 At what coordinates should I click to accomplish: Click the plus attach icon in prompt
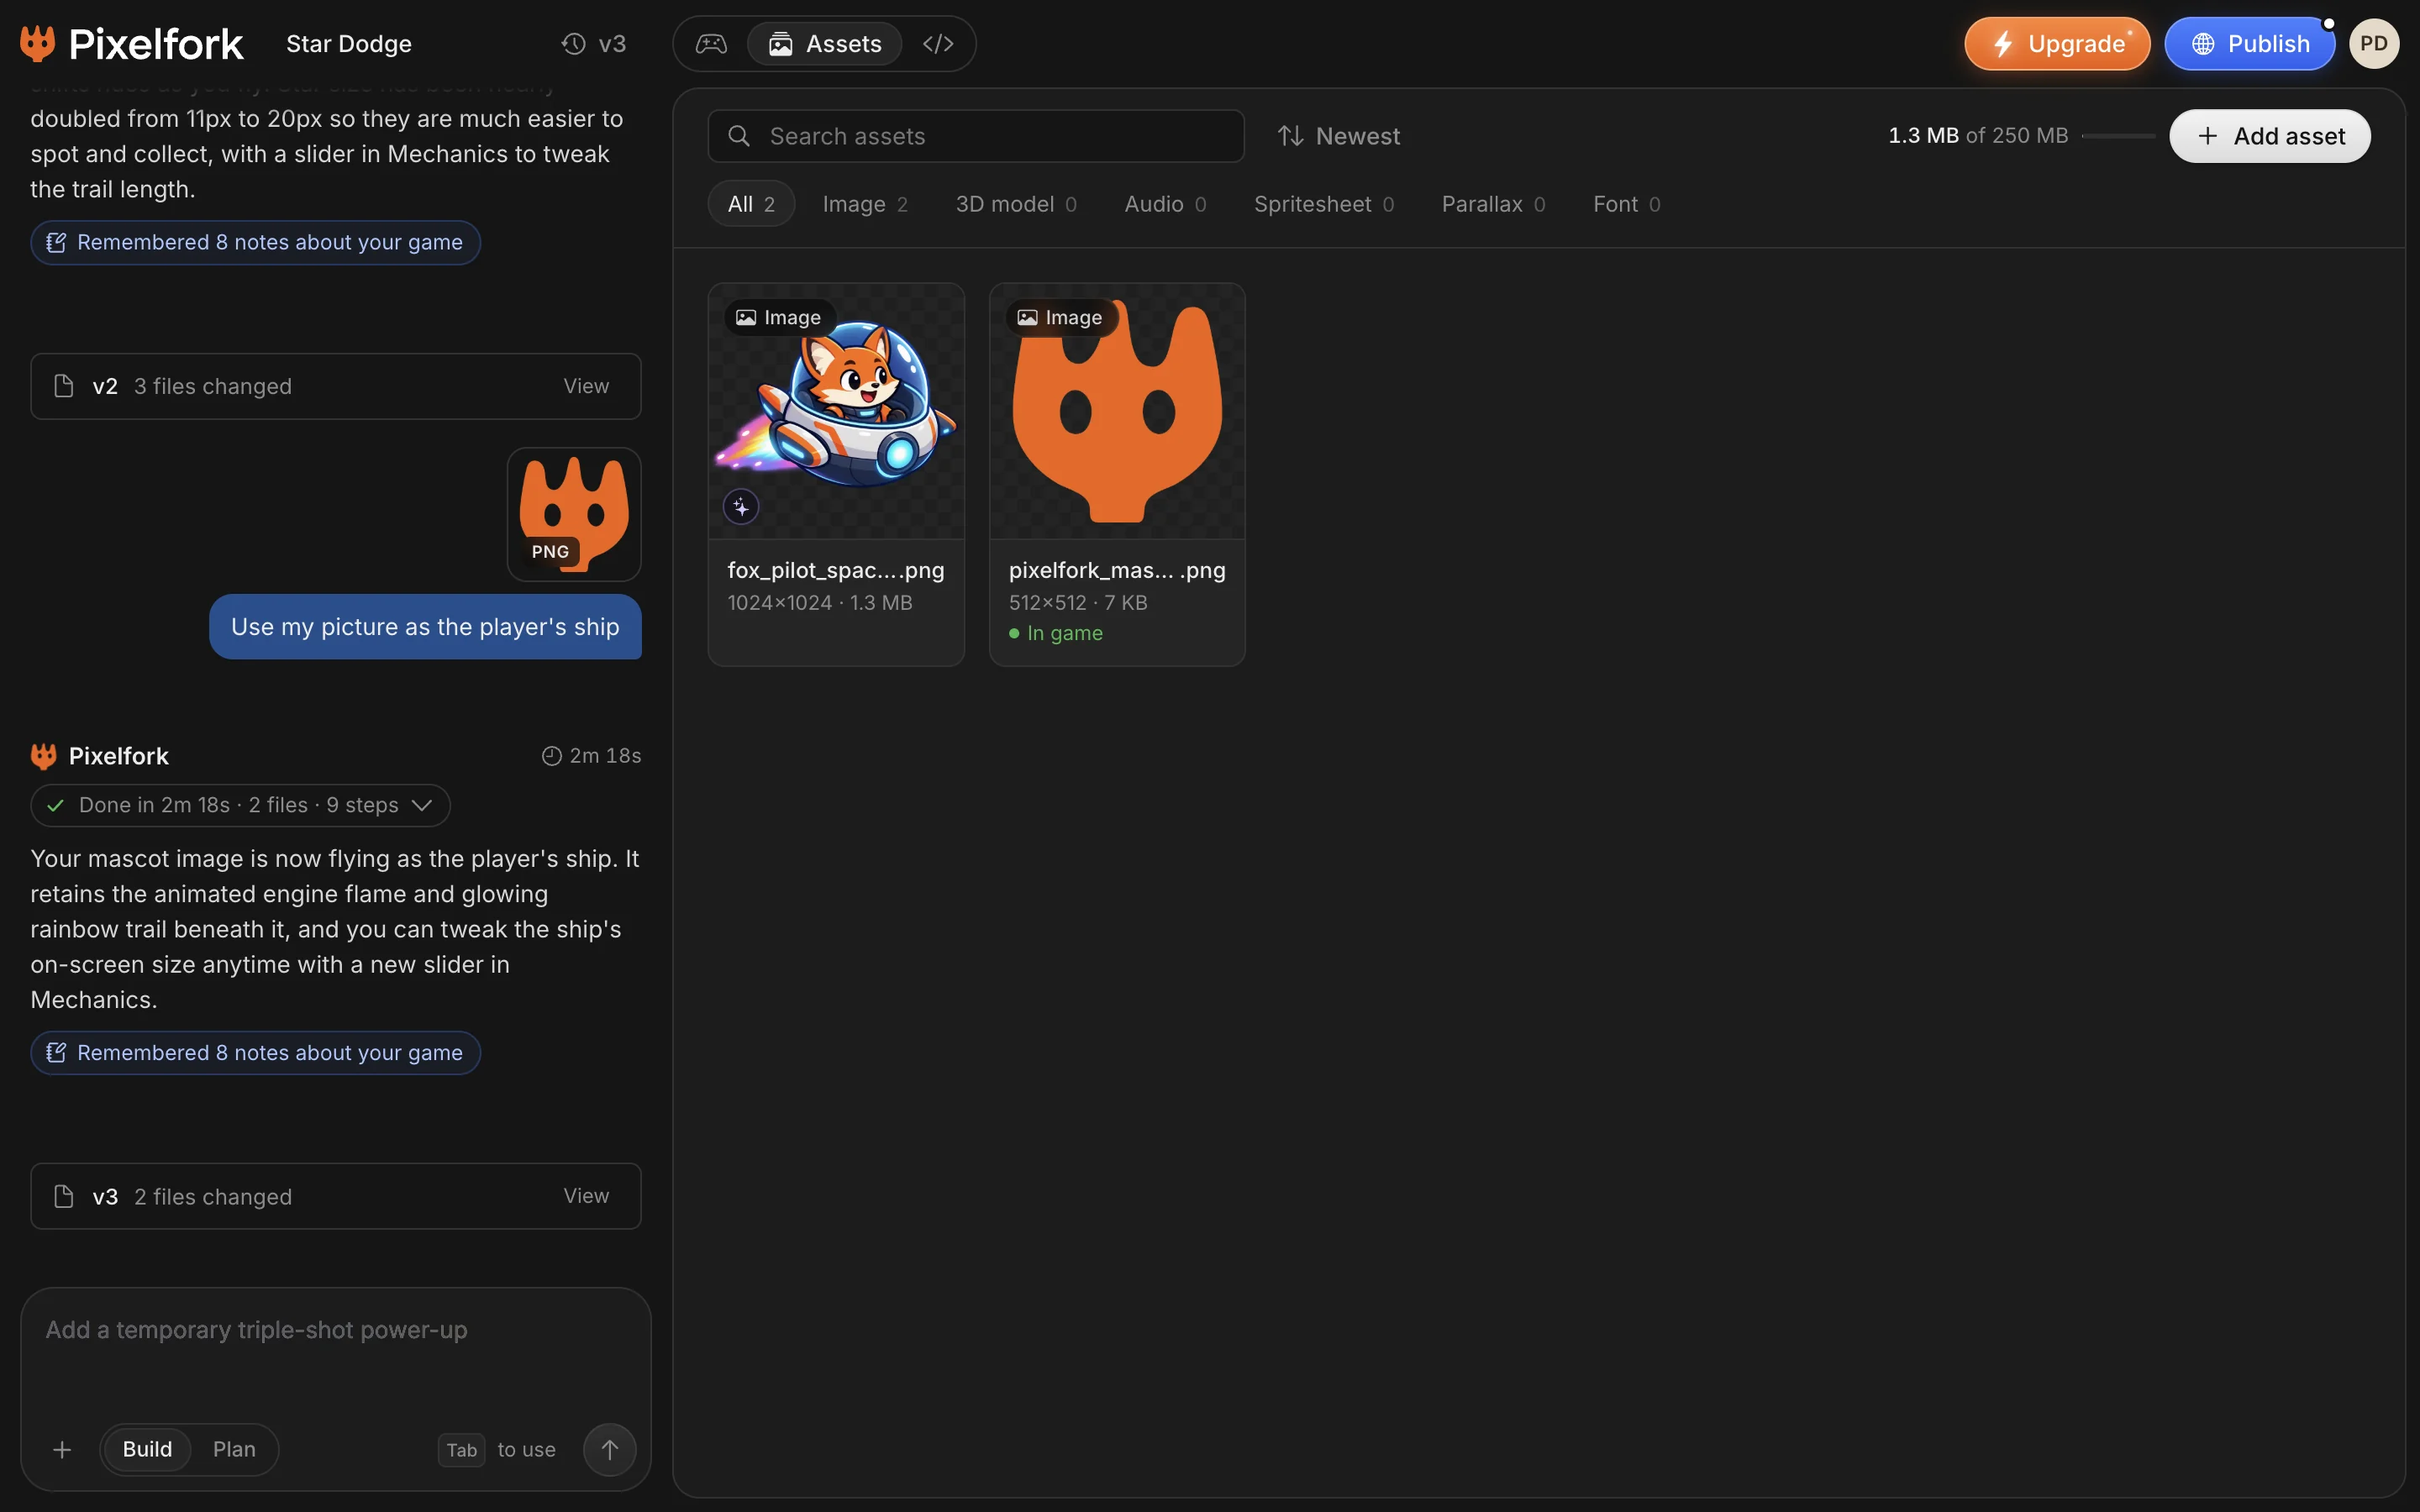(x=62, y=1450)
